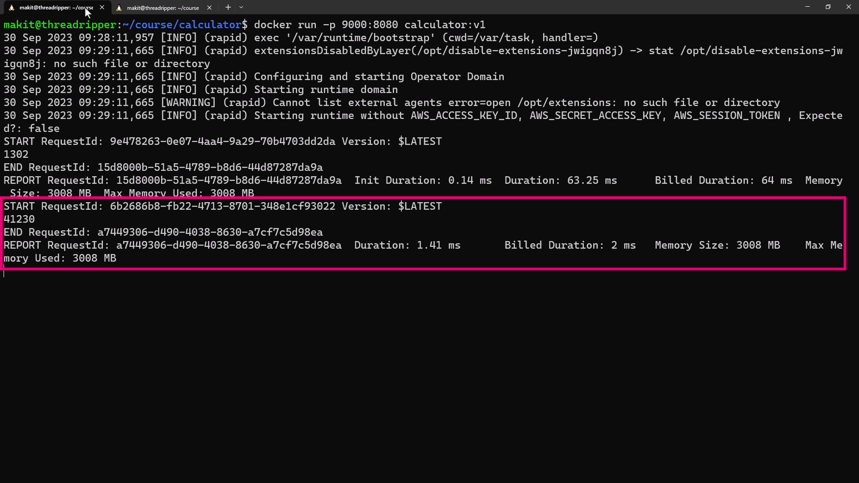Click the green makit@threadripper prompt
859x483 pixels.
click(60, 25)
